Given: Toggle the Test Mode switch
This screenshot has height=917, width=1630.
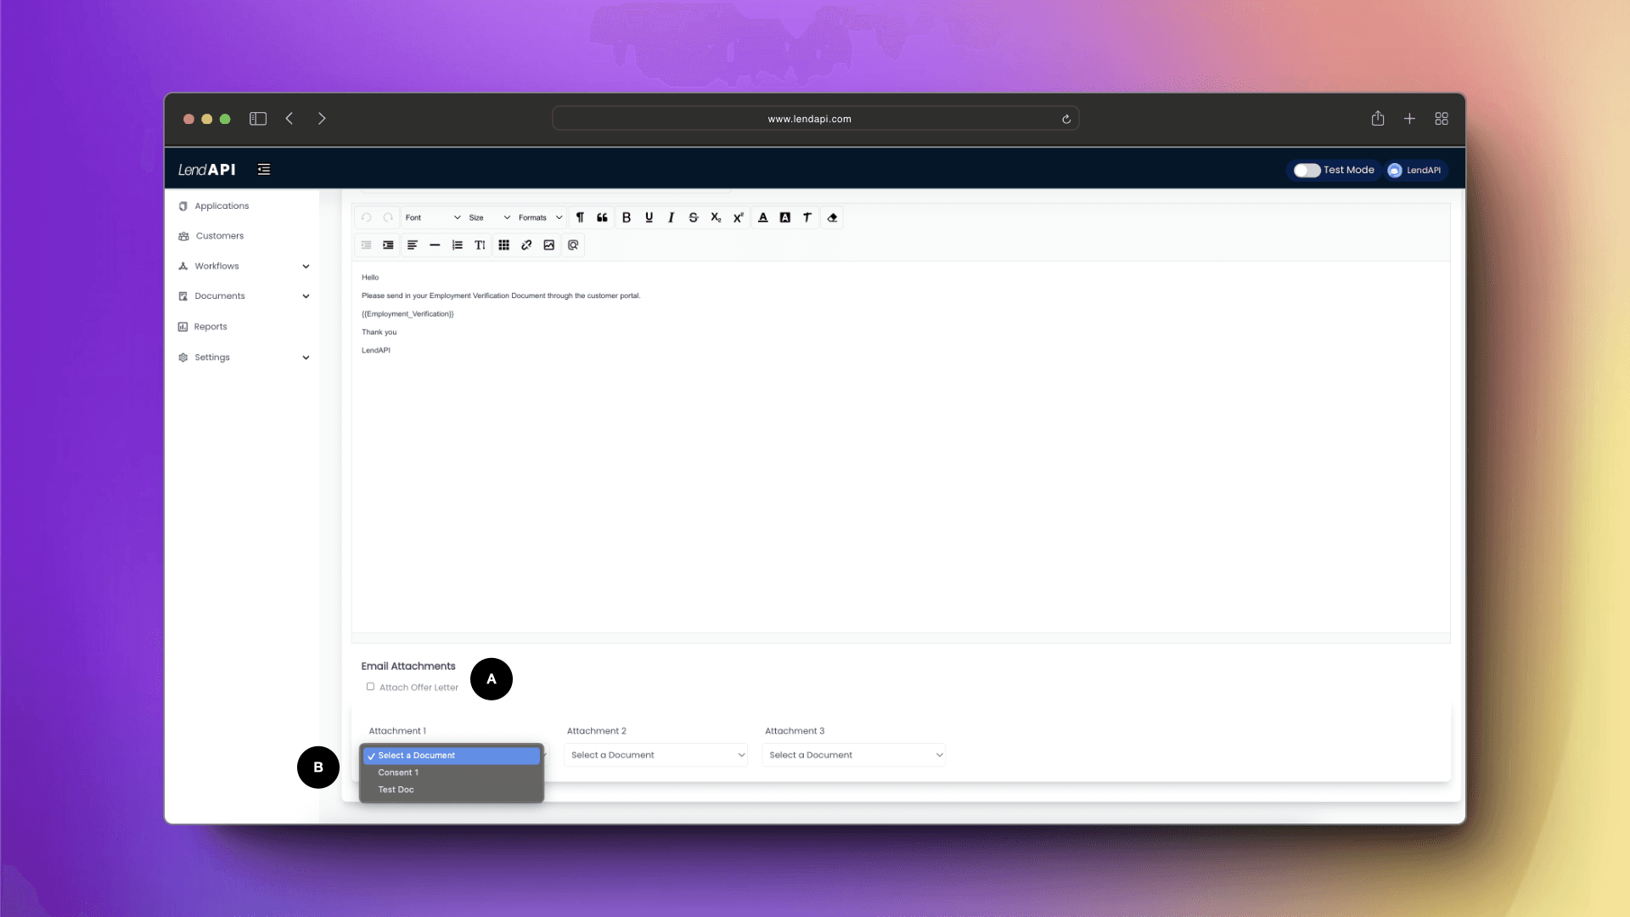Looking at the screenshot, I should click(x=1306, y=169).
